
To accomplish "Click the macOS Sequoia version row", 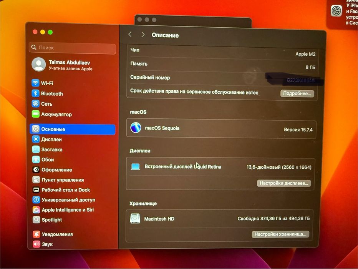I will 221,129.
